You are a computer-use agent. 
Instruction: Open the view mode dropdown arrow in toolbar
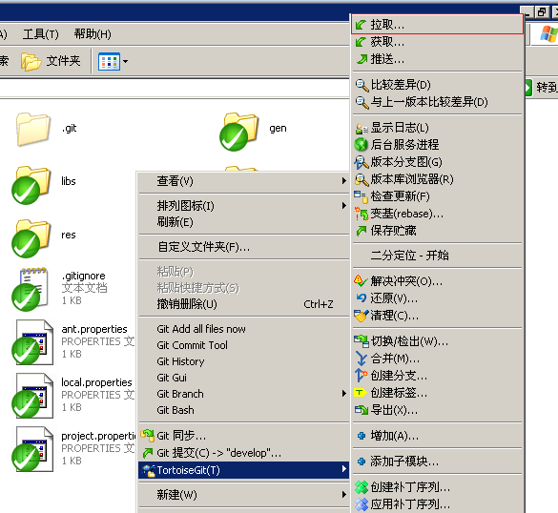tap(125, 61)
